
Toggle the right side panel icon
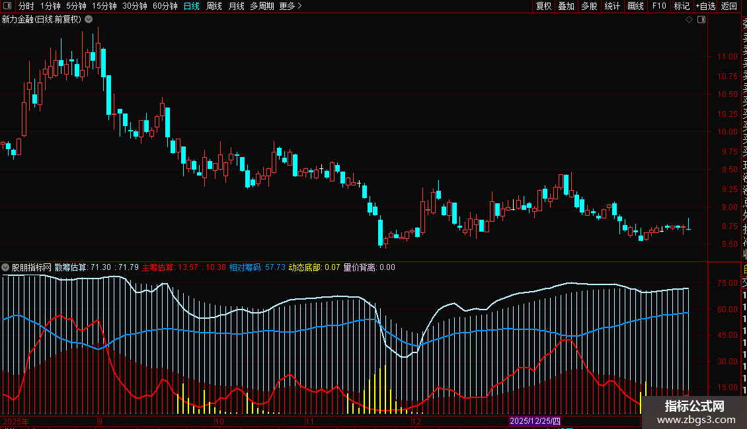[701, 20]
